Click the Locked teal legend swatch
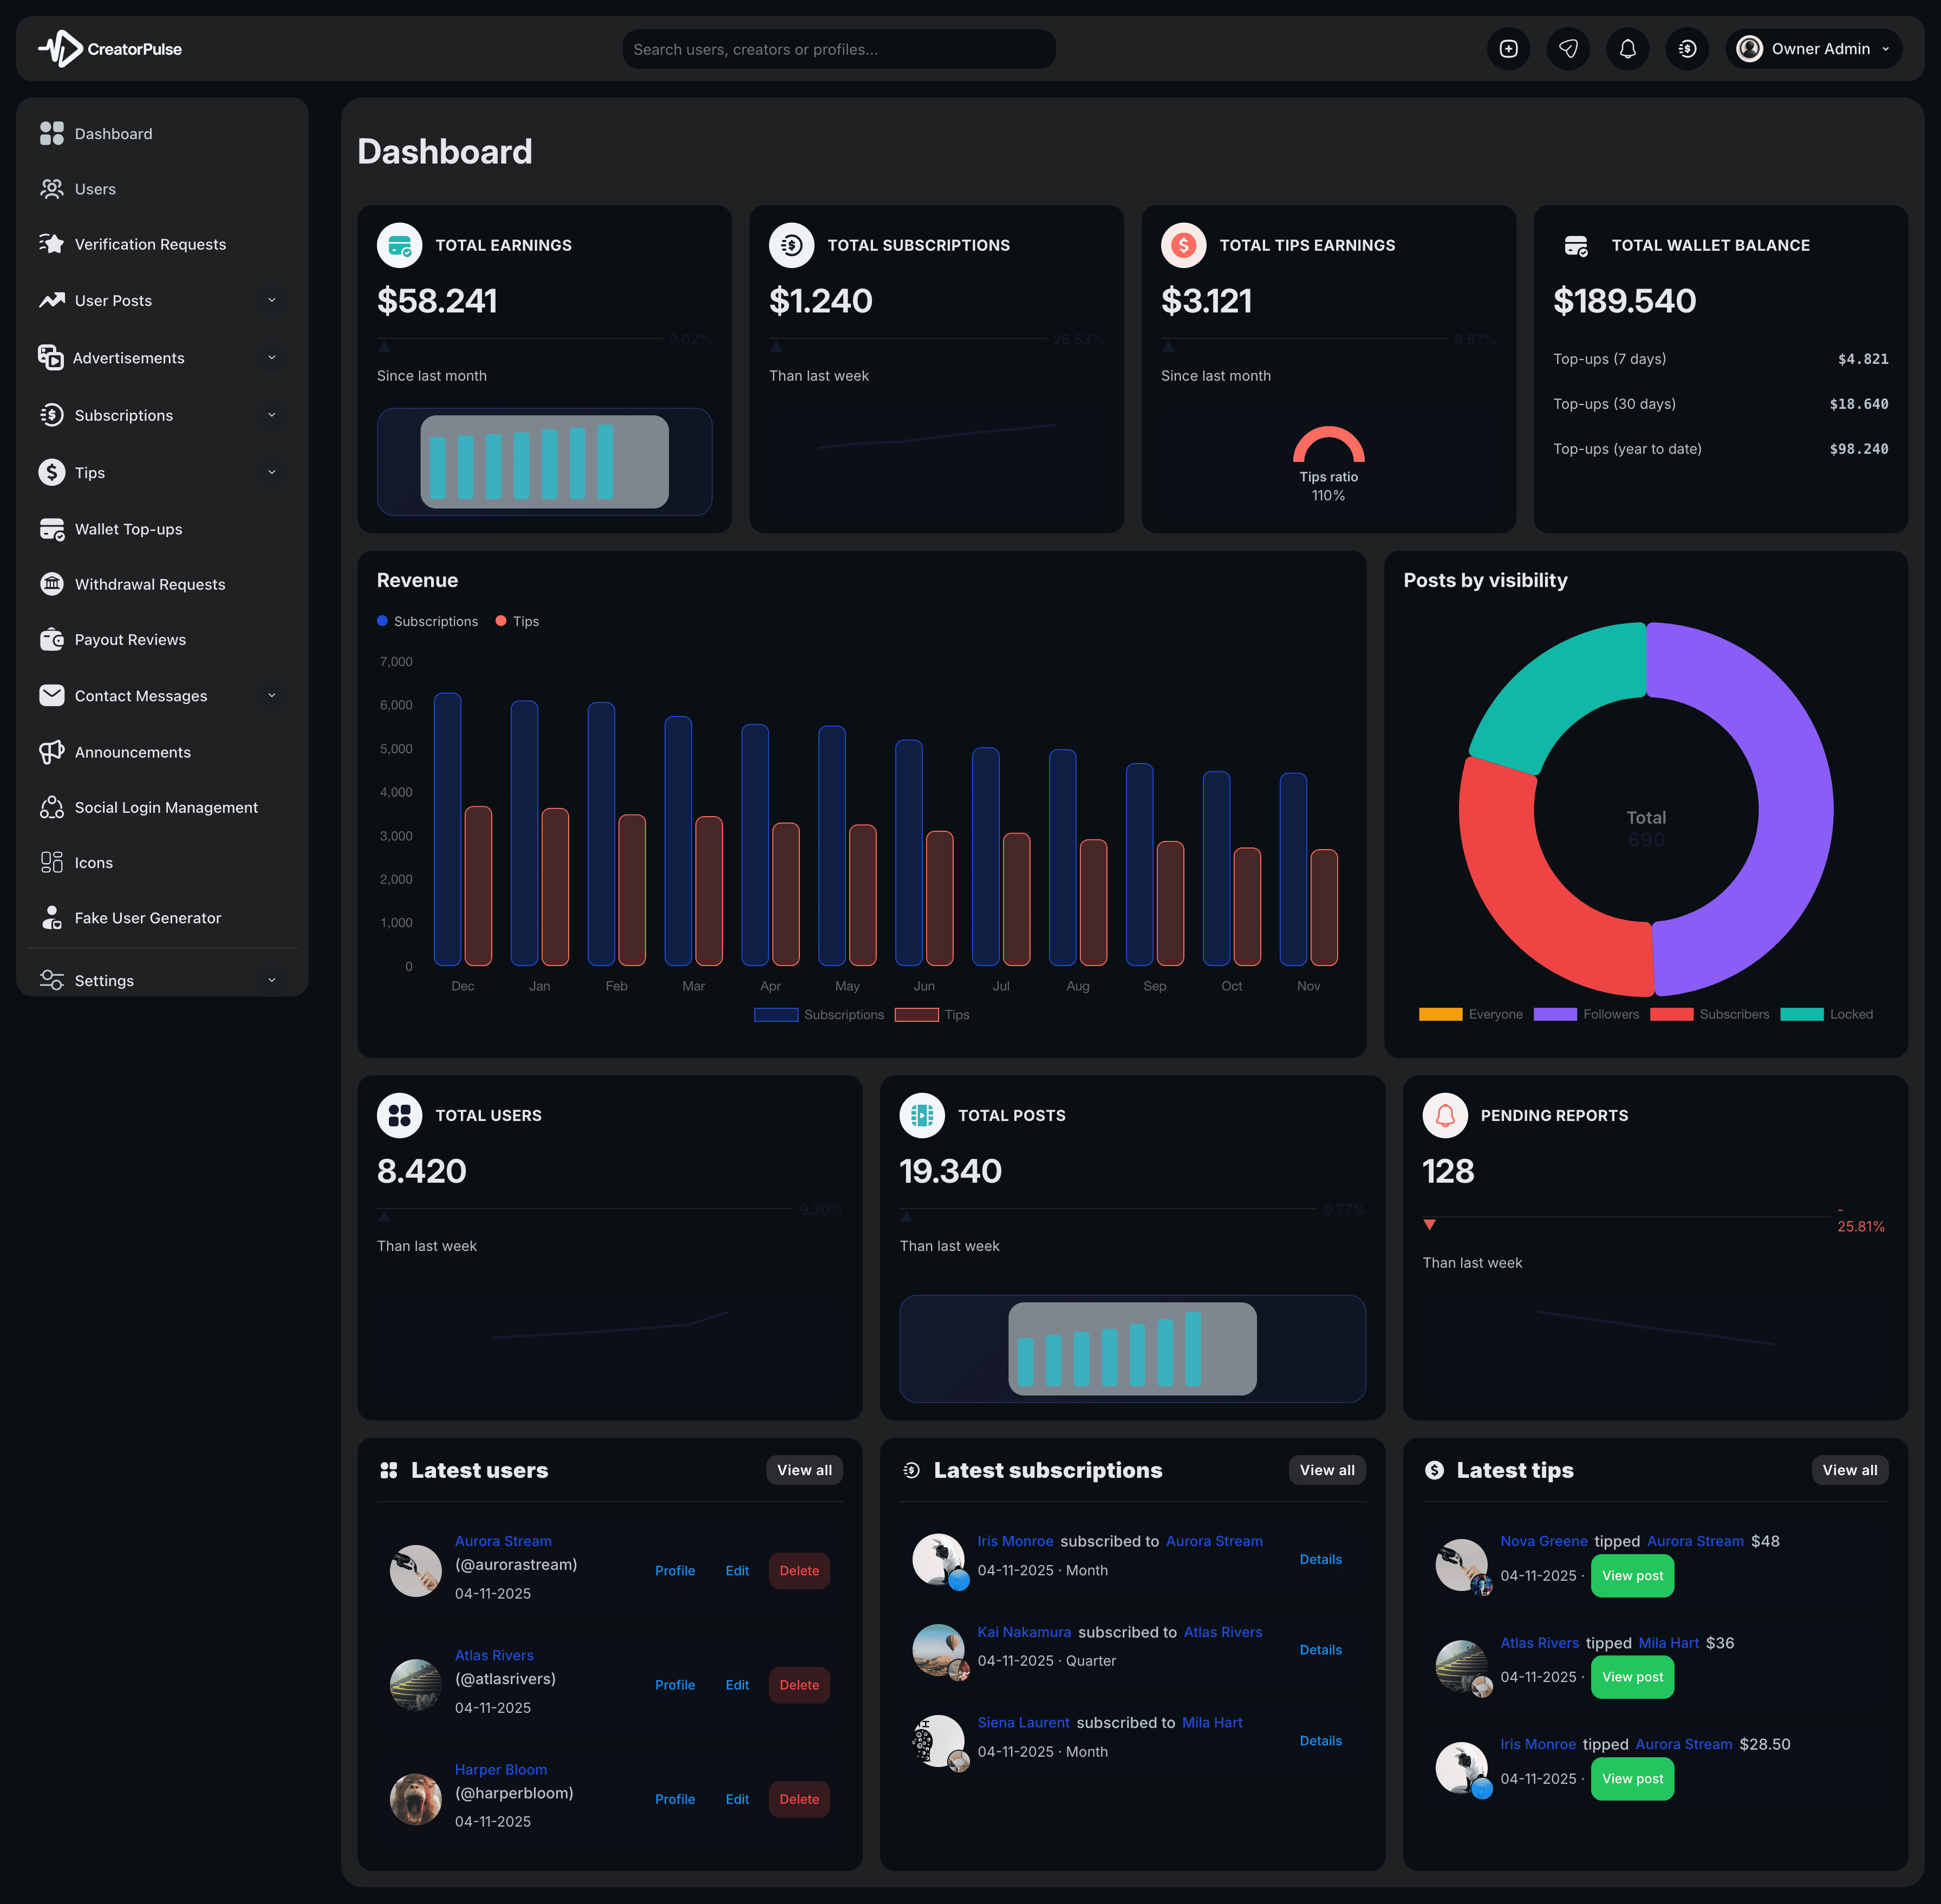This screenshot has width=1941, height=1904. (1801, 1014)
